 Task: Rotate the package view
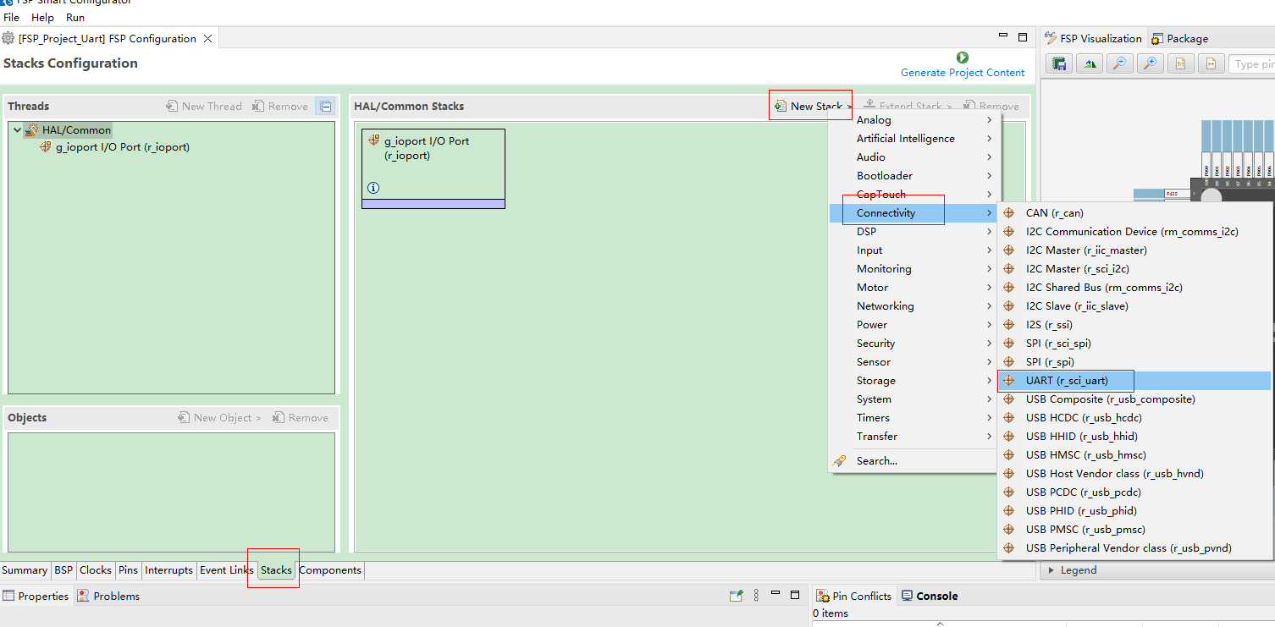click(x=1090, y=63)
